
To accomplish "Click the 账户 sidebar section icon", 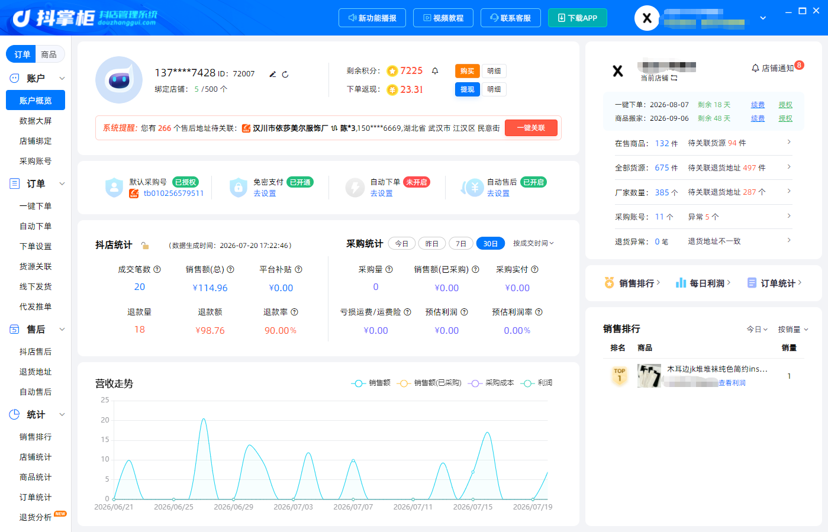I will [x=15, y=78].
